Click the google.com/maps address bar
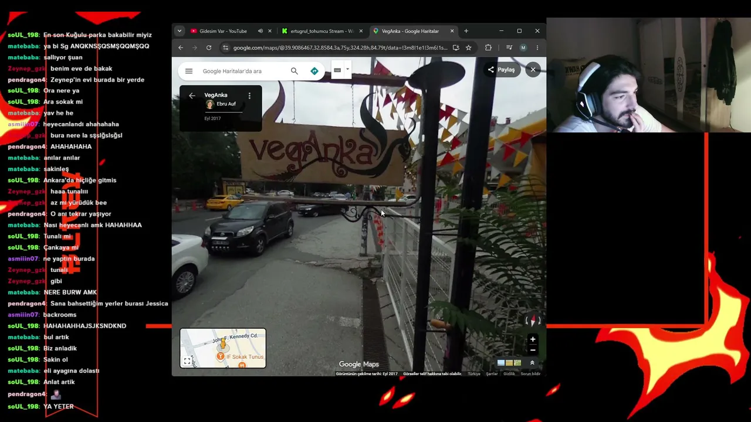The image size is (751, 422). 340,48
